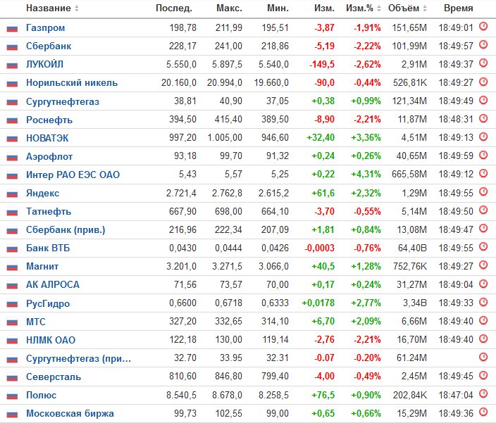Open the Яндекс stock link

coord(43,193)
